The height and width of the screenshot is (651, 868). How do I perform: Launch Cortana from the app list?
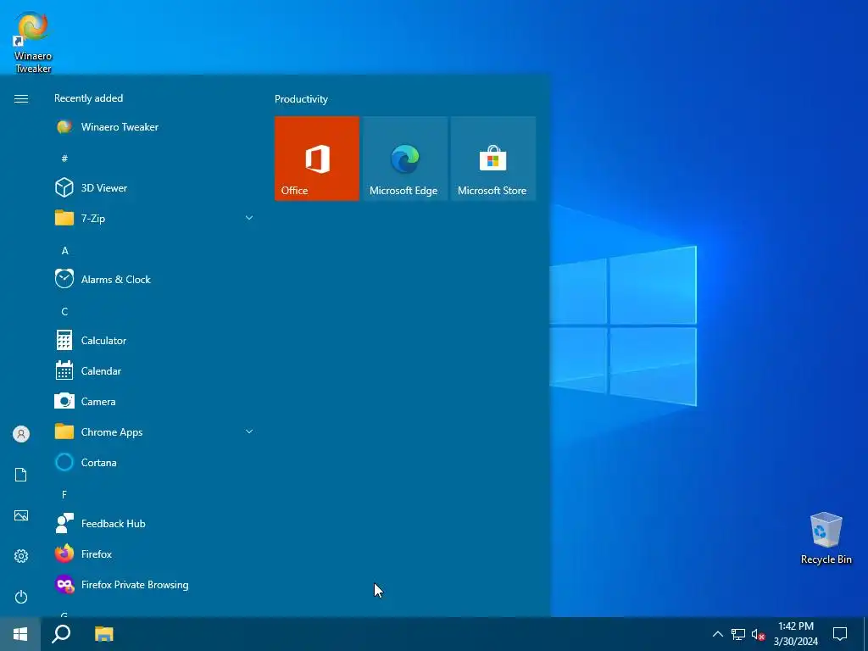click(x=154, y=462)
